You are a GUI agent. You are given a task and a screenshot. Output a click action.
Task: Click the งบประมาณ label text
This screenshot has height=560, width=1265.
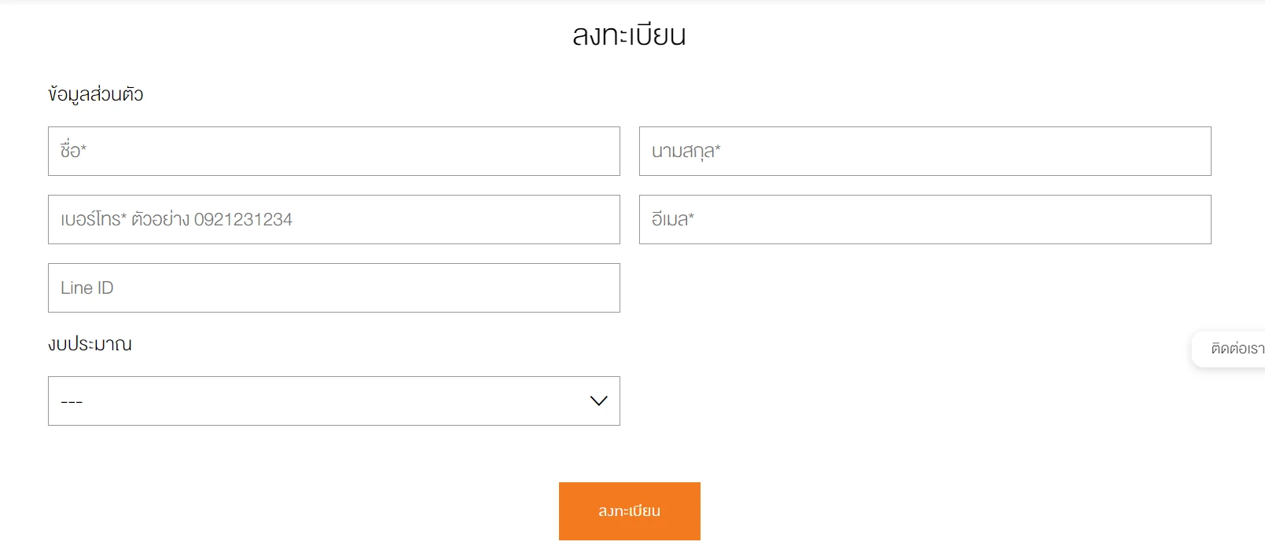point(90,344)
